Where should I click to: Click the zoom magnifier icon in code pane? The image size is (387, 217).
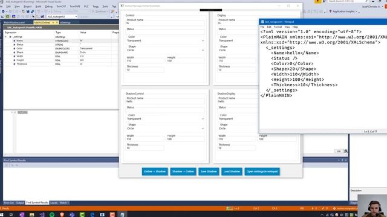[346, 151]
